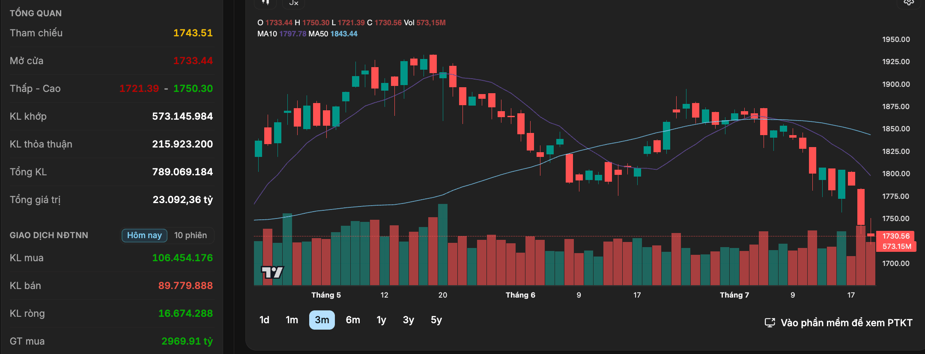Select the active 3m timeframe
Screen dimensions: 925x354
[x=322, y=320]
